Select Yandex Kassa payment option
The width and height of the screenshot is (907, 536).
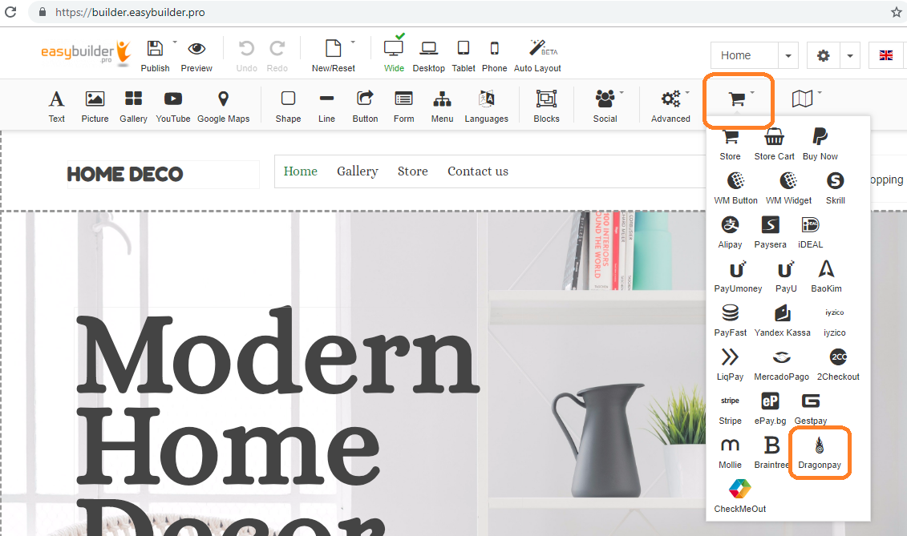tap(782, 320)
